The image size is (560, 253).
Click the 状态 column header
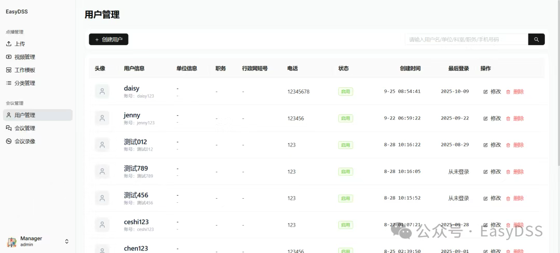344,68
